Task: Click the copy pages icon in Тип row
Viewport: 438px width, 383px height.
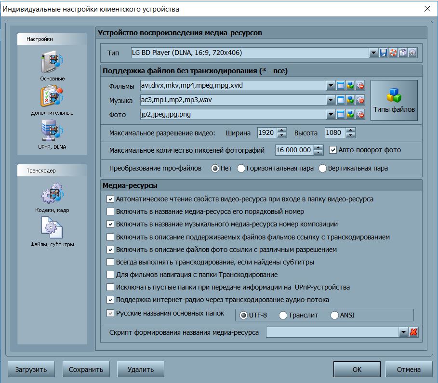Action: (x=403, y=53)
